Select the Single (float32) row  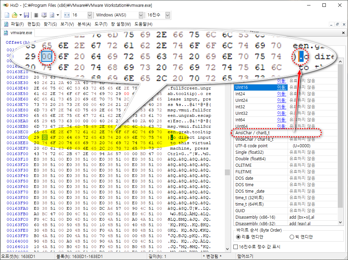point(286,152)
